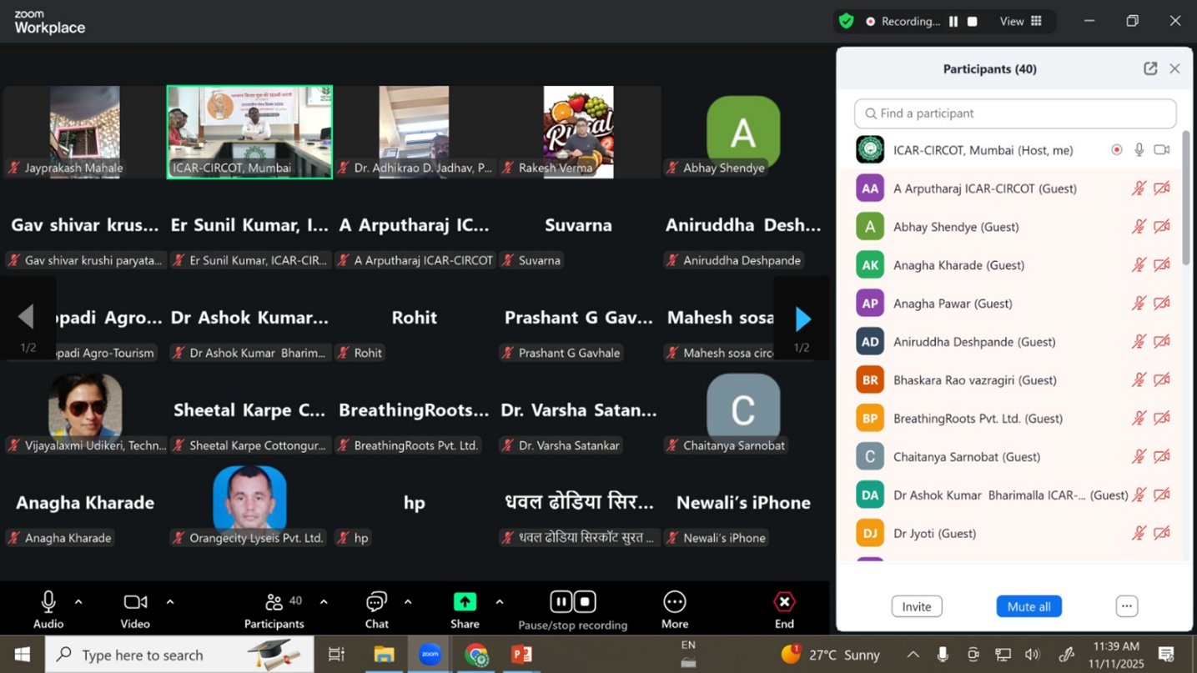
Task: Open PowerPoint from the taskbar
Action: tap(521, 655)
